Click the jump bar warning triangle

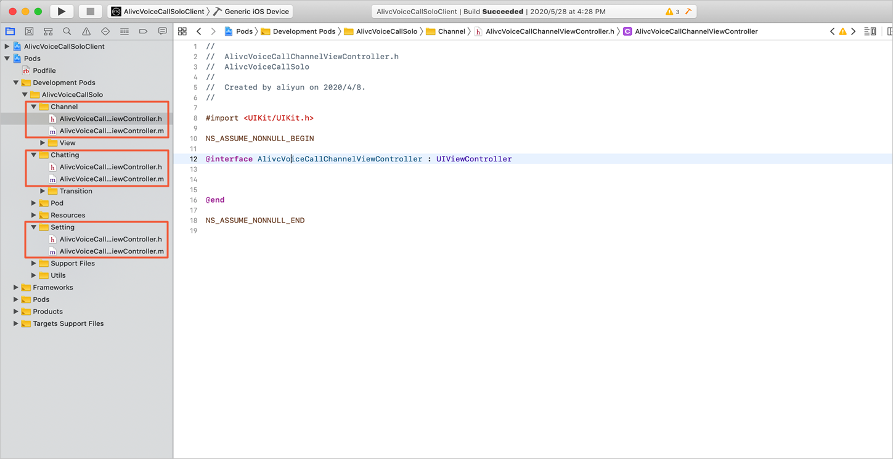(x=842, y=31)
